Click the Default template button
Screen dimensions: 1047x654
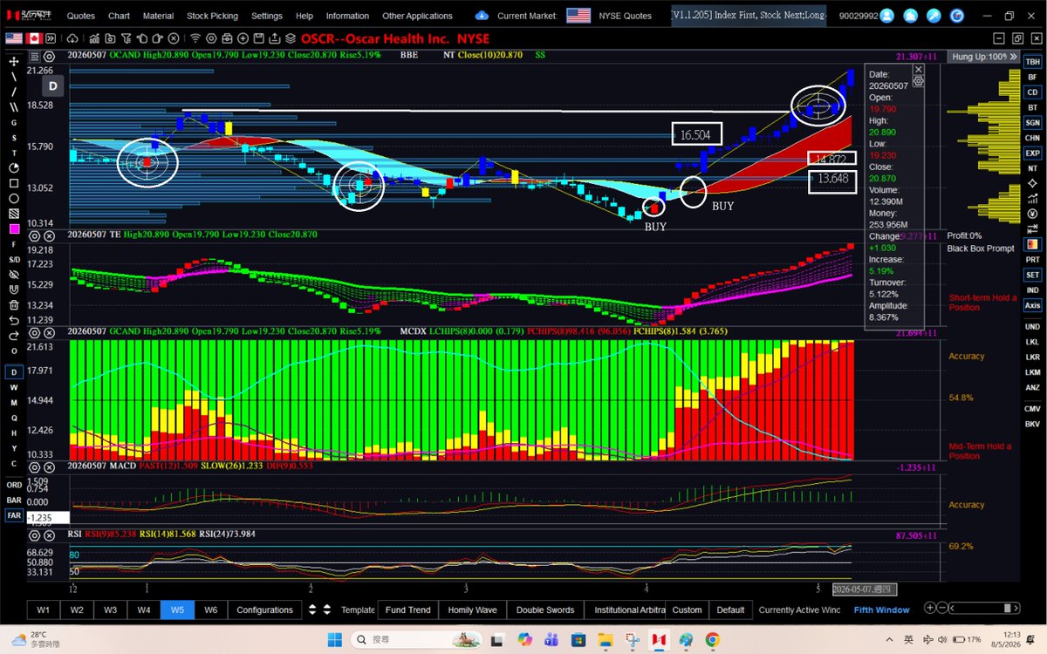(x=730, y=610)
